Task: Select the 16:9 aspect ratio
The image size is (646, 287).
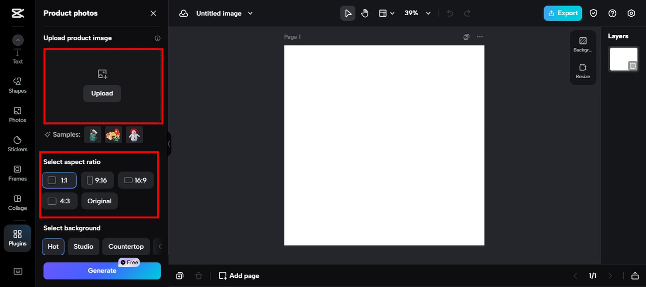Action: click(136, 180)
